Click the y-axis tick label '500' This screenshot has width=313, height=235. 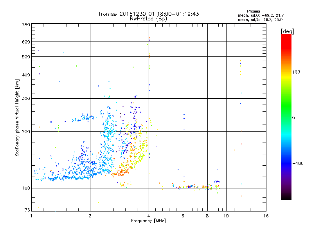point(26,57)
